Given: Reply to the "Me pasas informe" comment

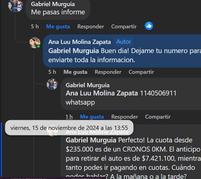Looking at the screenshot, I should [91, 27].
